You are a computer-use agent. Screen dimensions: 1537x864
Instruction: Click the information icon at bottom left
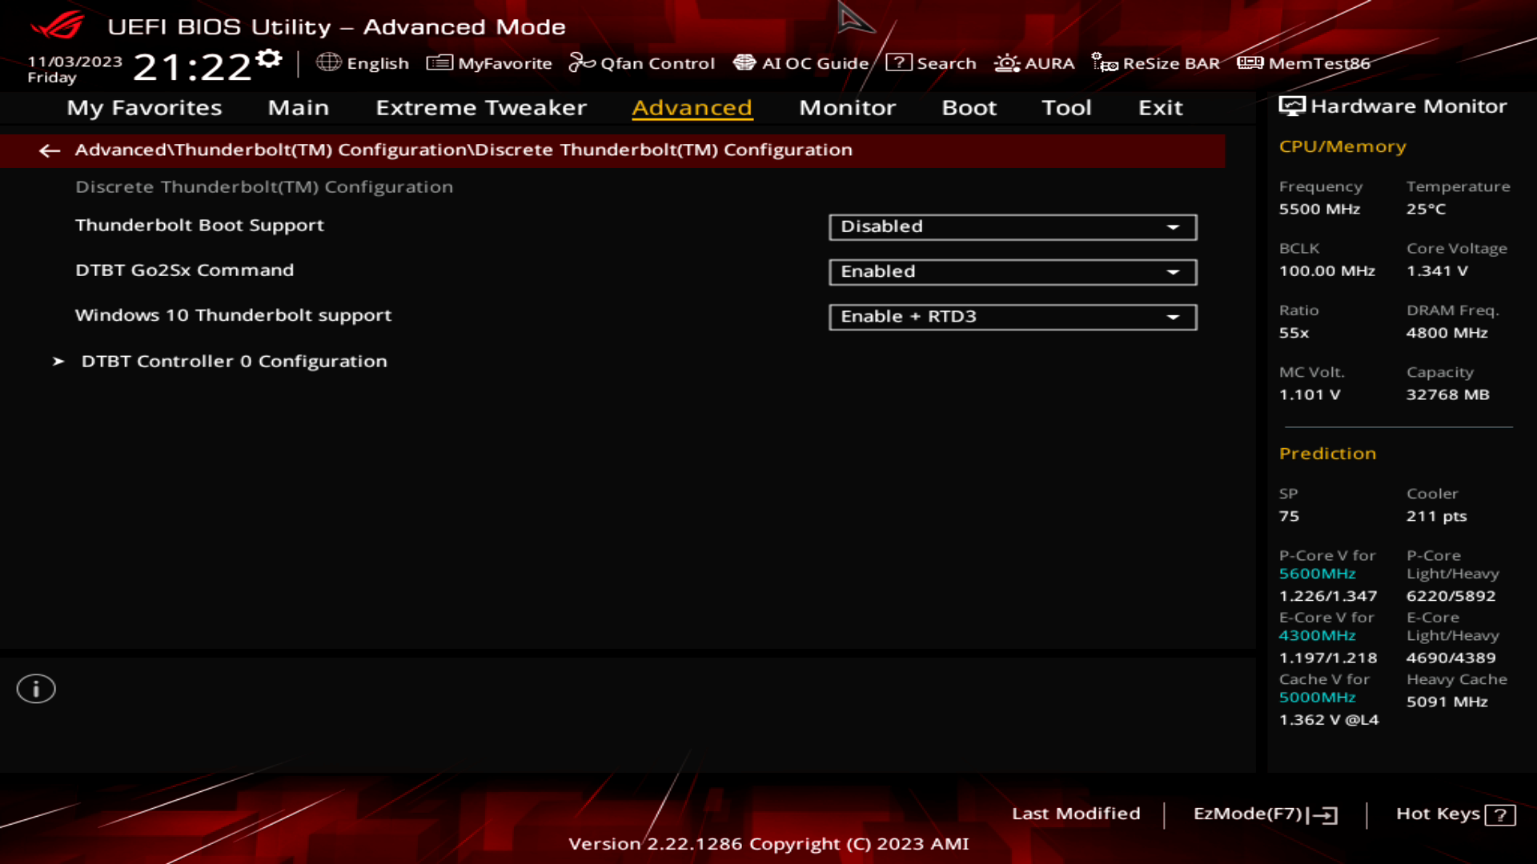pyautogui.click(x=35, y=688)
